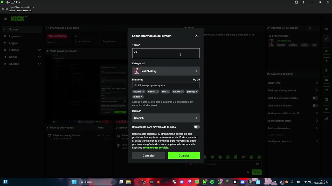Open Restricción de edad settings

tap(293, 121)
